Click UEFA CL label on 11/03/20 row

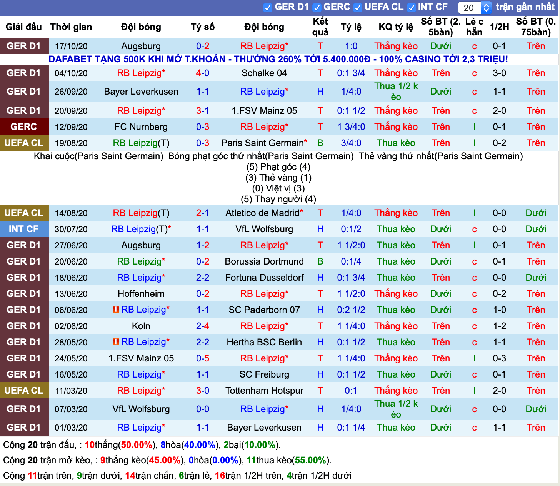tap(24, 391)
